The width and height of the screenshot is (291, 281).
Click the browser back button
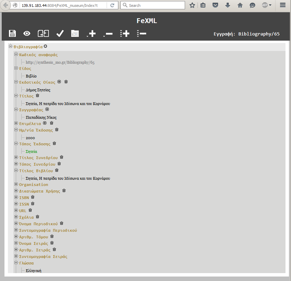[6, 6]
